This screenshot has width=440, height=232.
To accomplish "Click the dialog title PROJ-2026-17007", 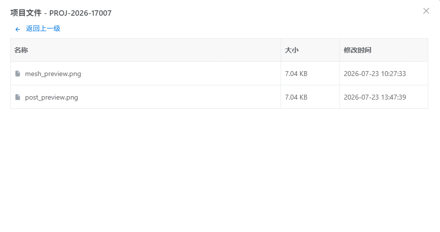I will (80, 13).
